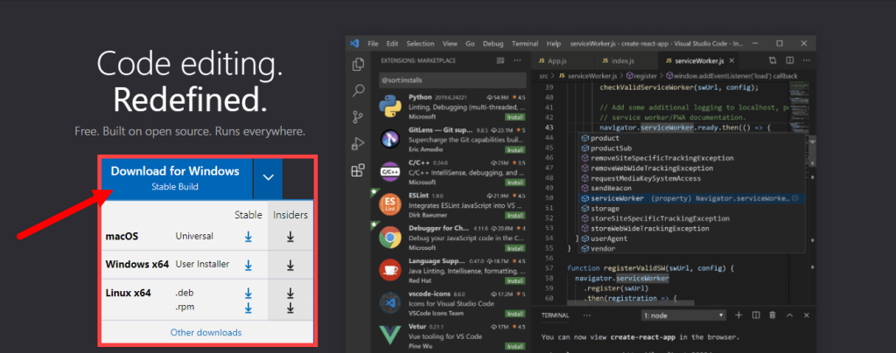The image size is (896, 353).
Task: Expand the download options chevron dropdown
Action: point(268,176)
